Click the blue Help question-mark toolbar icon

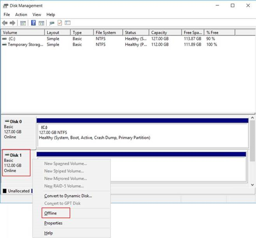33,23
